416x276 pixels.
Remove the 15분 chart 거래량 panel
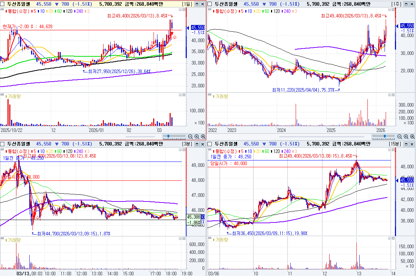[393, 239]
